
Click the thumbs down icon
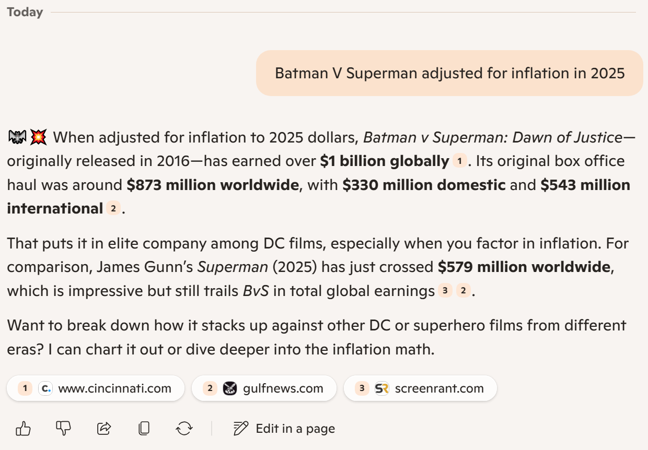63,429
